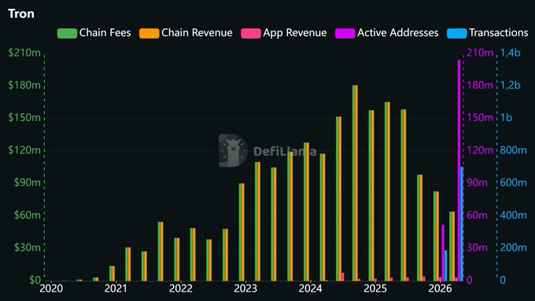This screenshot has height=301, width=535.
Task: Click the 2026 x-axis label
Action: point(440,288)
